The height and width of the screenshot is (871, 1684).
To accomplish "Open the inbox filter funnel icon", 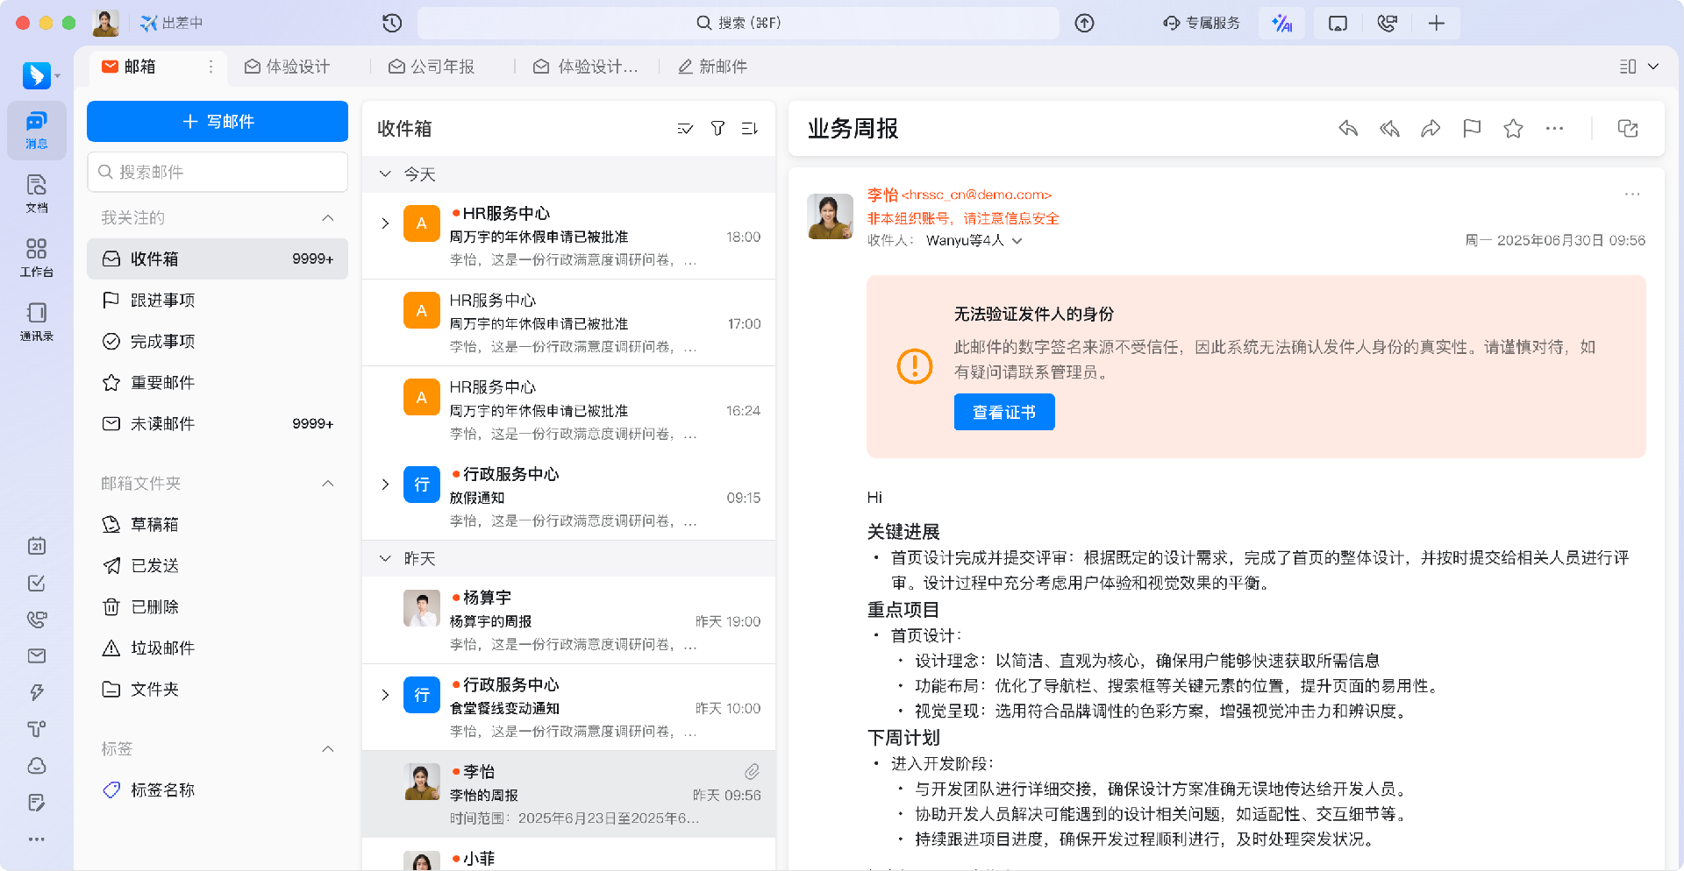I will (x=717, y=129).
